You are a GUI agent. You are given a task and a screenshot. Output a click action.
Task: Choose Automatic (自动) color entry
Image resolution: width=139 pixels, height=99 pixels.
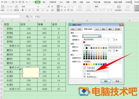[x=95, y=74]
